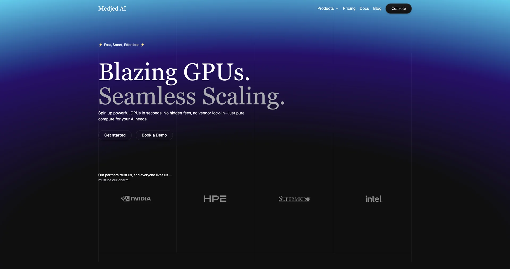Click 'Spin up powerful GPUs' description text
510x269 pixels.
[x=171, y=116]
